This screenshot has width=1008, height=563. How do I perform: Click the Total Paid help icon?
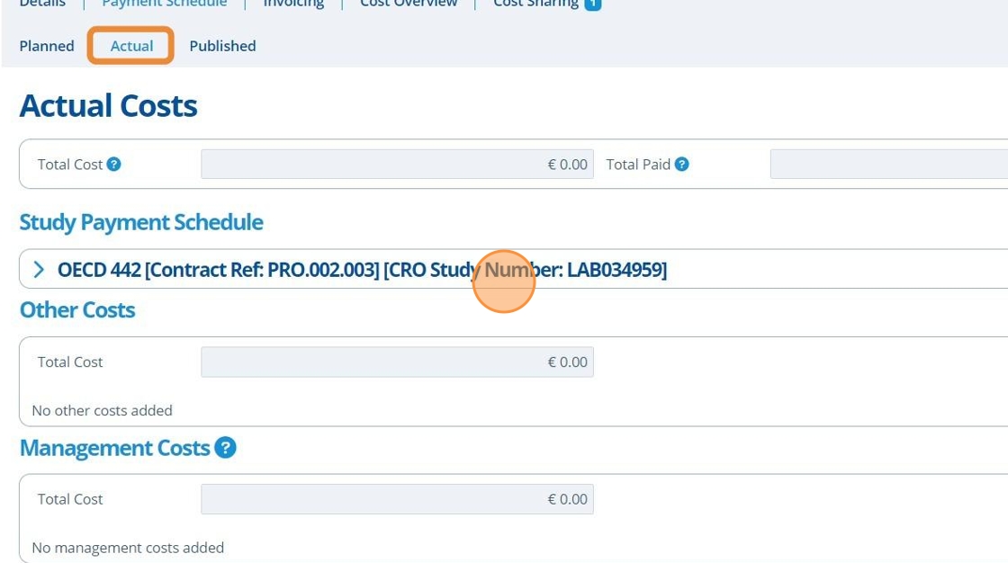click(x=682, y=165)
